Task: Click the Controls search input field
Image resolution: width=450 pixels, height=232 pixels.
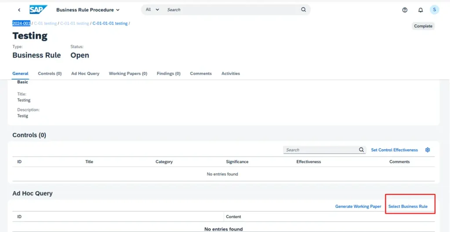Action: point(321,150)
